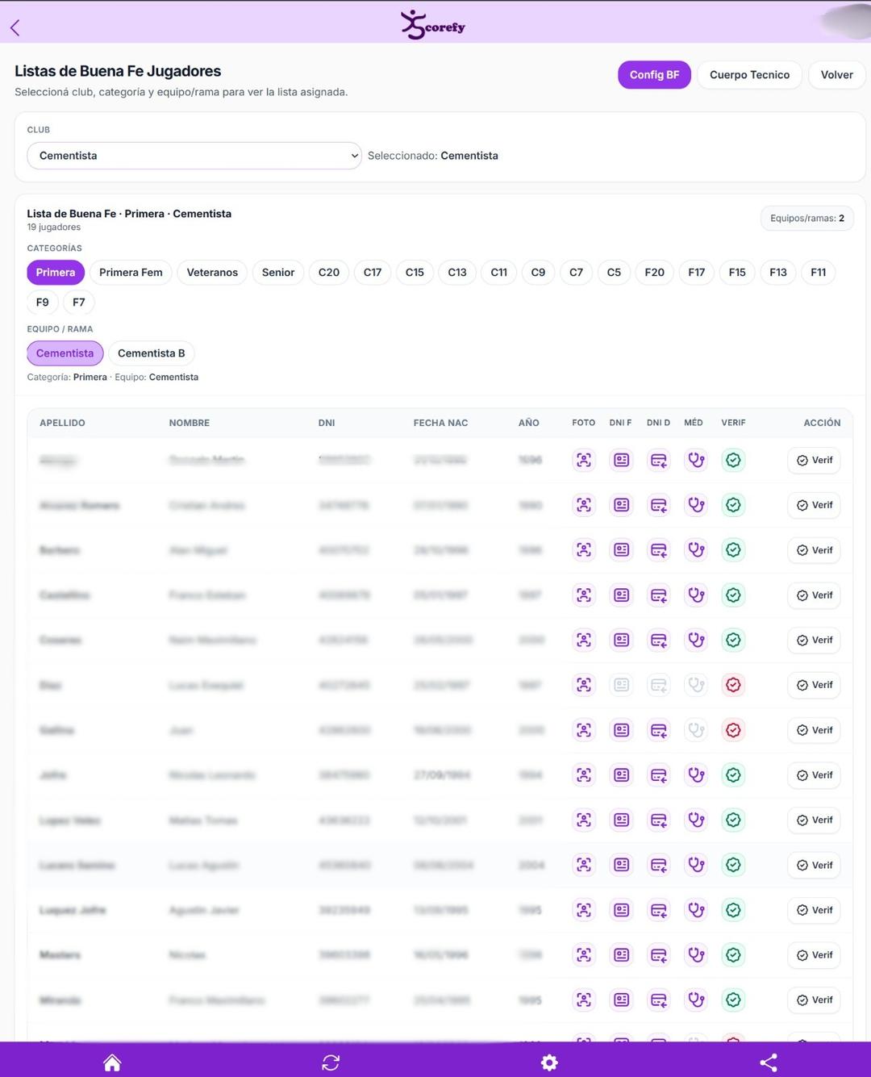Open the Méd stethoscope icon in Castellino row
The width and height of the screenshot is (871, 1077).
[696, 595]
